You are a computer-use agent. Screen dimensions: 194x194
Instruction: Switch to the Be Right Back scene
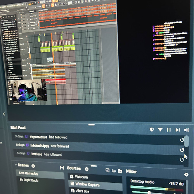point(29,180)
